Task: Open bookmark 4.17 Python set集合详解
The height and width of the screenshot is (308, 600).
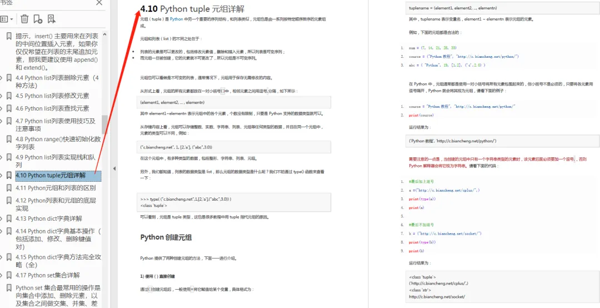Action: [48, 275]
